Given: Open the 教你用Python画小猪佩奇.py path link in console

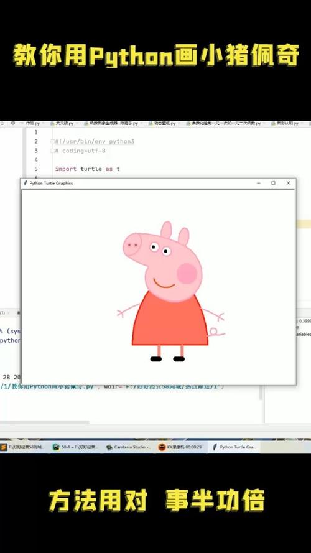Looking at the screenshot, I should 47,386.
